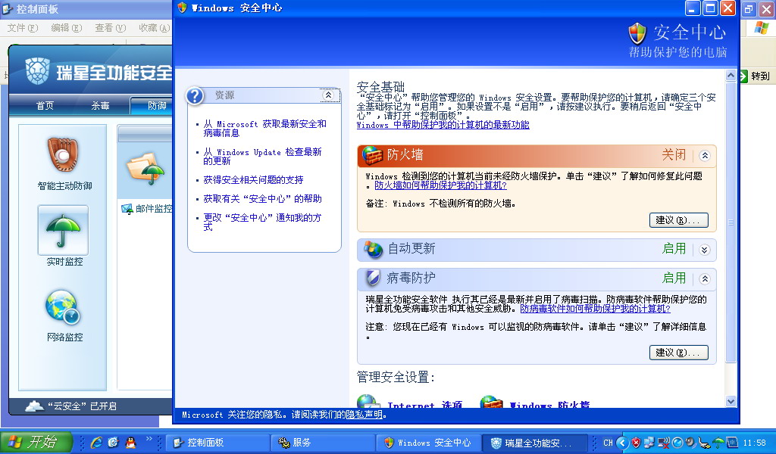Switch to 服务 taskbar button

coord(323,443)
